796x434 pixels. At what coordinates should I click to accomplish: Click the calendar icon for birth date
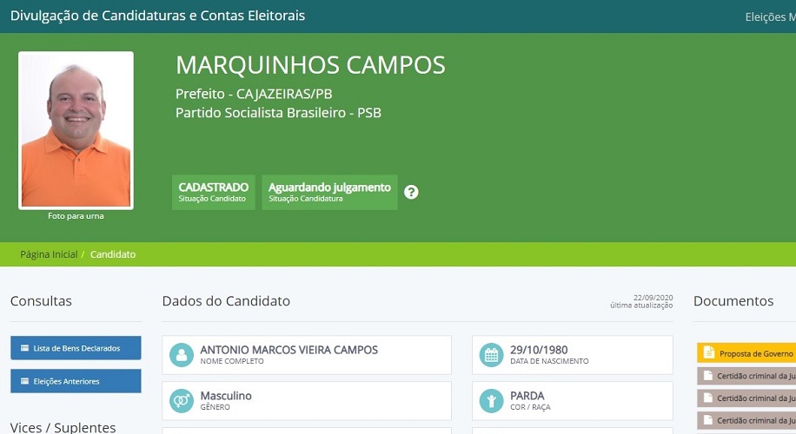491,355
